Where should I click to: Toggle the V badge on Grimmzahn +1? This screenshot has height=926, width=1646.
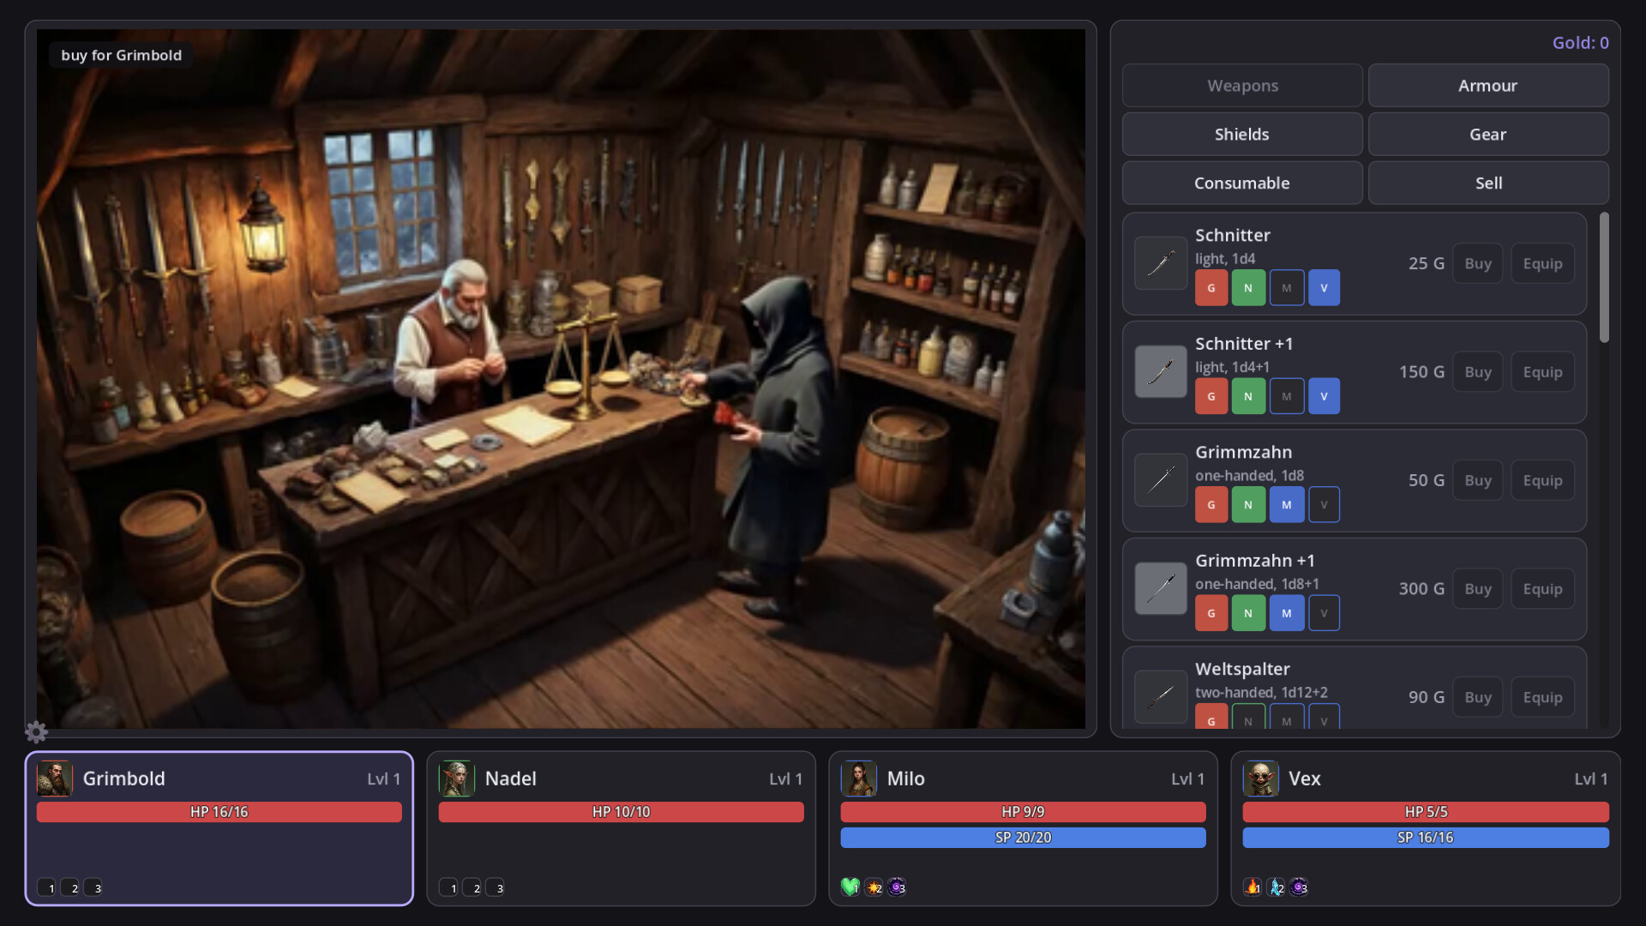point(1325,613)
